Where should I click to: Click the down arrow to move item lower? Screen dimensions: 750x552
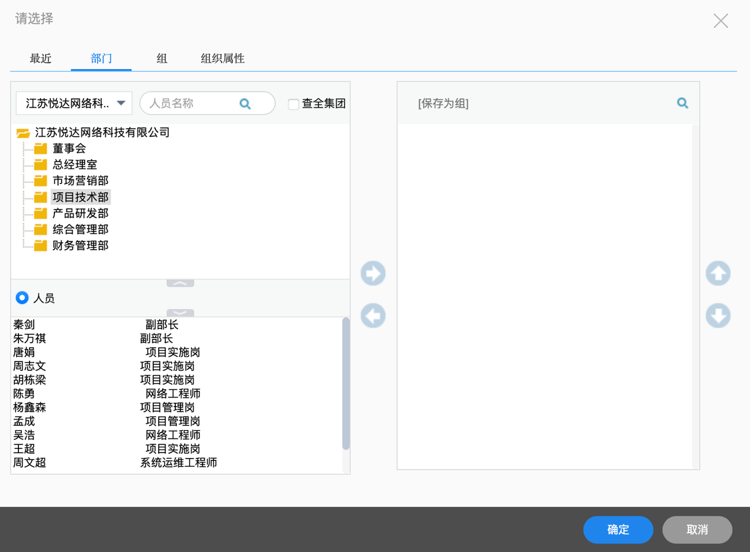click(718, 316)
